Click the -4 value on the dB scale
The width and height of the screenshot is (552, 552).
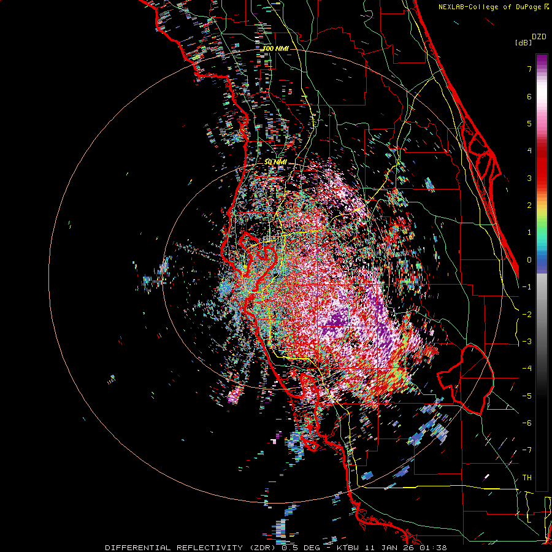tap(527, 369)
